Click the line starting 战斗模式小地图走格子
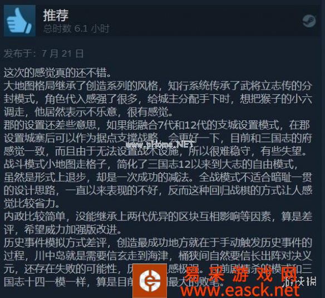Image resolution: width=325 pixels, height=298 pixels. coord(151,164)
